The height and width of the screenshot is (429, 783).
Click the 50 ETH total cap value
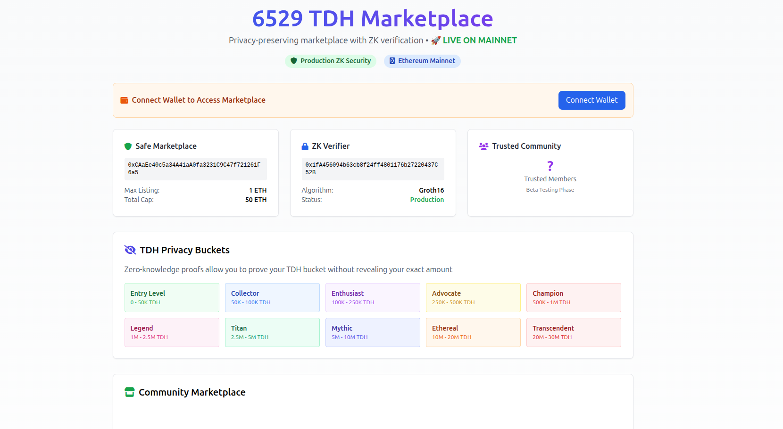(x=256, y=200)
